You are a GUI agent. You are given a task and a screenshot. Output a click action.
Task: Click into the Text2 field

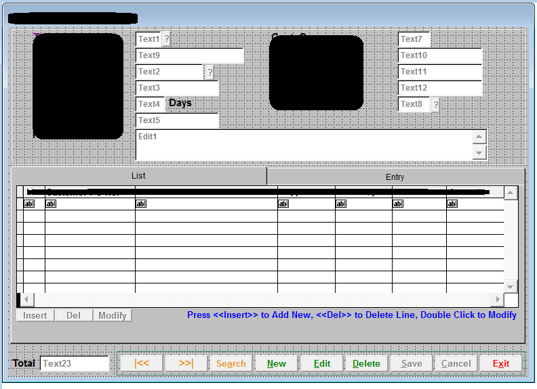tap(170, 72)
